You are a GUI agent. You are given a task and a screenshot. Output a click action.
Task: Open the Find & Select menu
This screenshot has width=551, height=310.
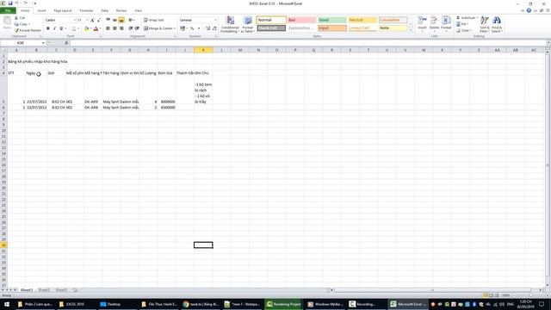497,24
